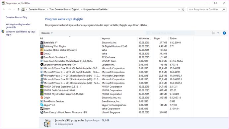Sort by Yüklenme column header
The height and width of the screenshot is (129, 229).
click(145, 38)
